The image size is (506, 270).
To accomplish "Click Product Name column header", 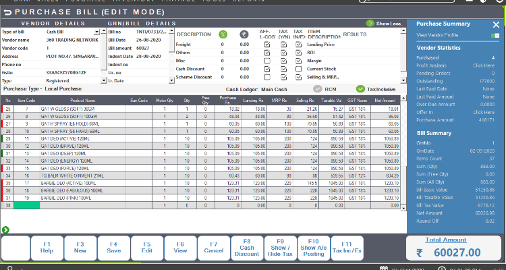I will coord(83,101).
